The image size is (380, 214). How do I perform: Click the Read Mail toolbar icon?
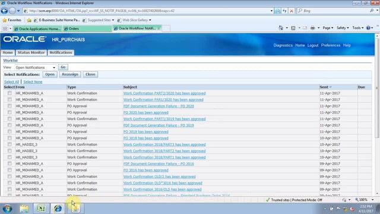[305, 28]
